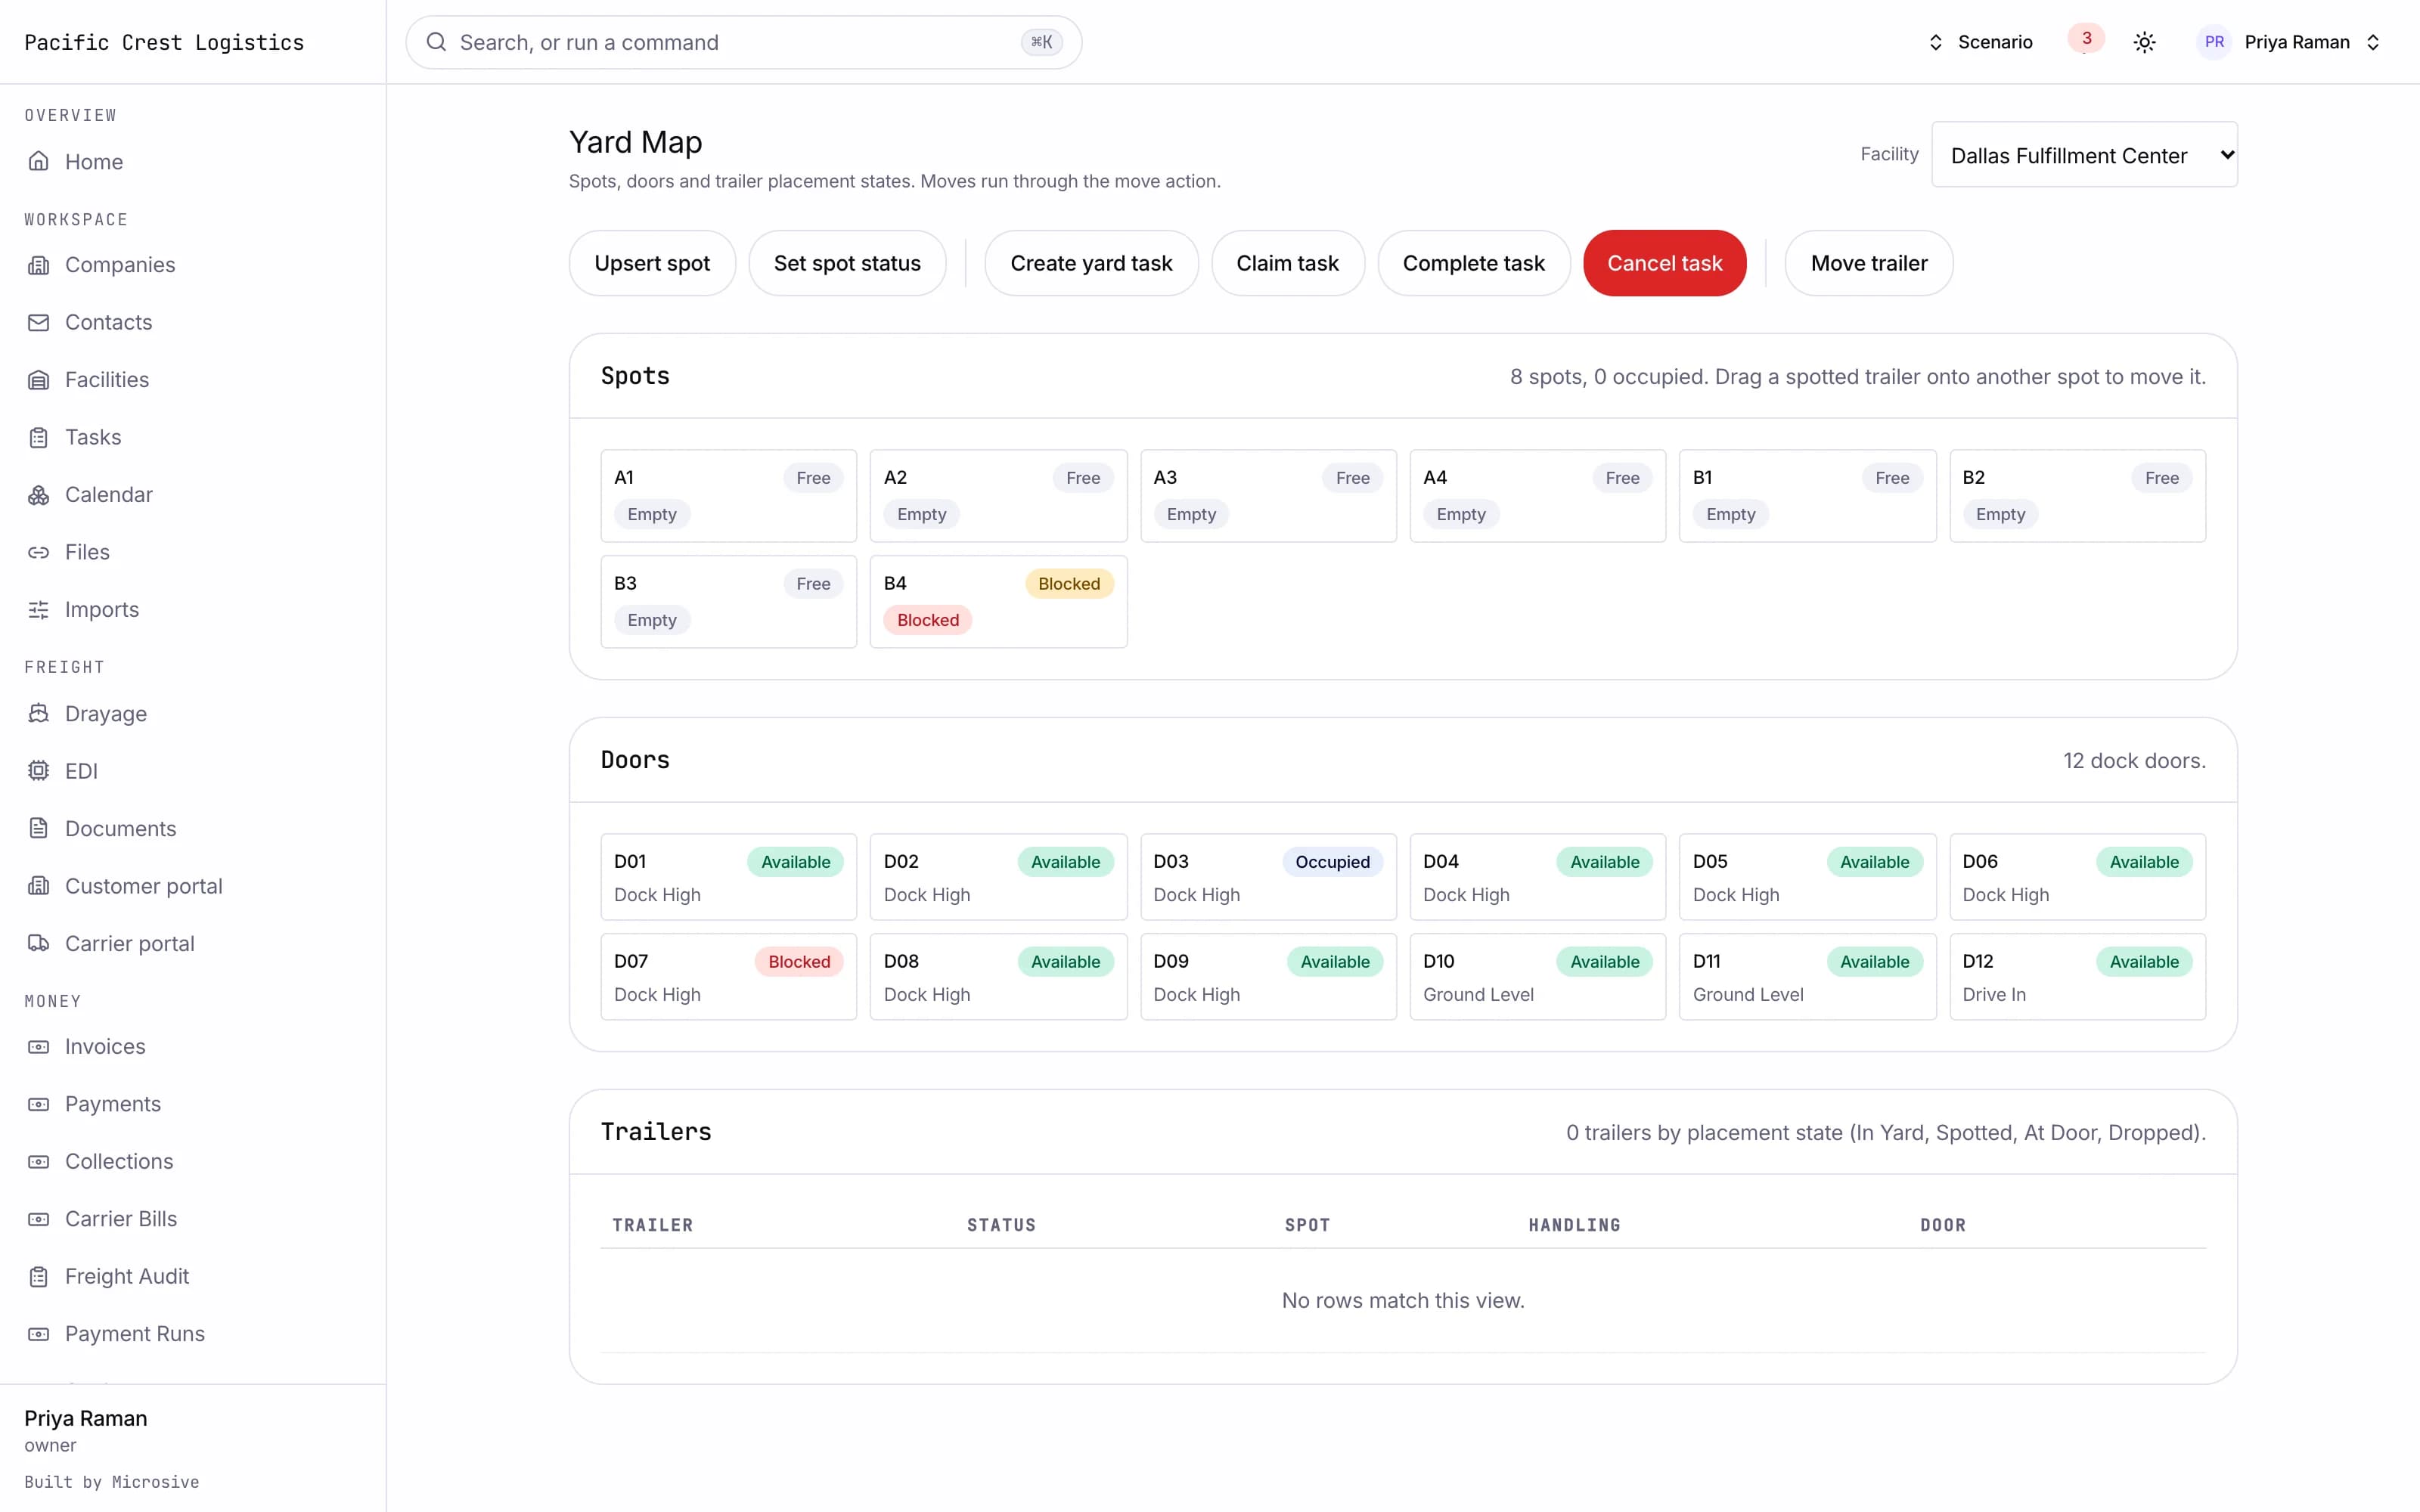Open the EDI chip icon
Screen dimensions: 2420x1512
tap(38, 771)
